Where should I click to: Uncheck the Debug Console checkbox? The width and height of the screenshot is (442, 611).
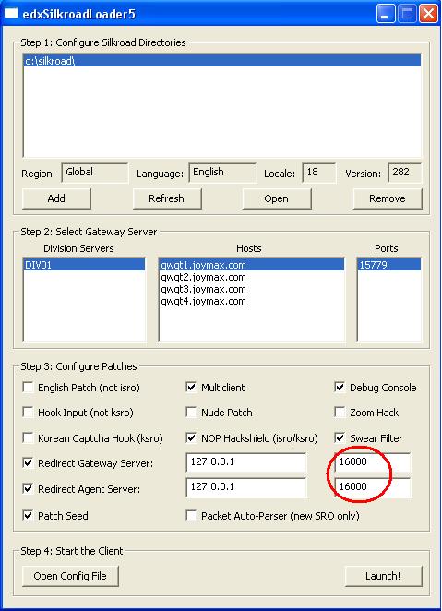(x=340, y=388)
